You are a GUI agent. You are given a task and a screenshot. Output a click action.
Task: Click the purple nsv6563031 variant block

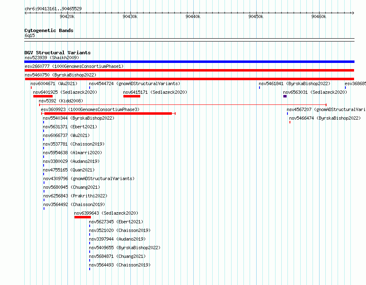coord(285,96)
